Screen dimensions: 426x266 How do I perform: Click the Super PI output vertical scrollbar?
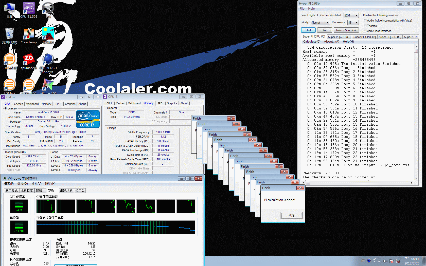[416, 112]
